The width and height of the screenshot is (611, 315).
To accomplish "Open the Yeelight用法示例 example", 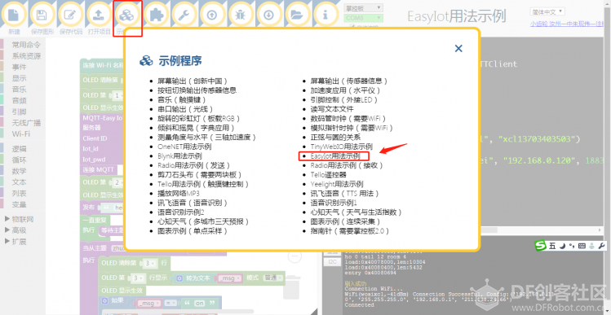I will click(337, 184).
